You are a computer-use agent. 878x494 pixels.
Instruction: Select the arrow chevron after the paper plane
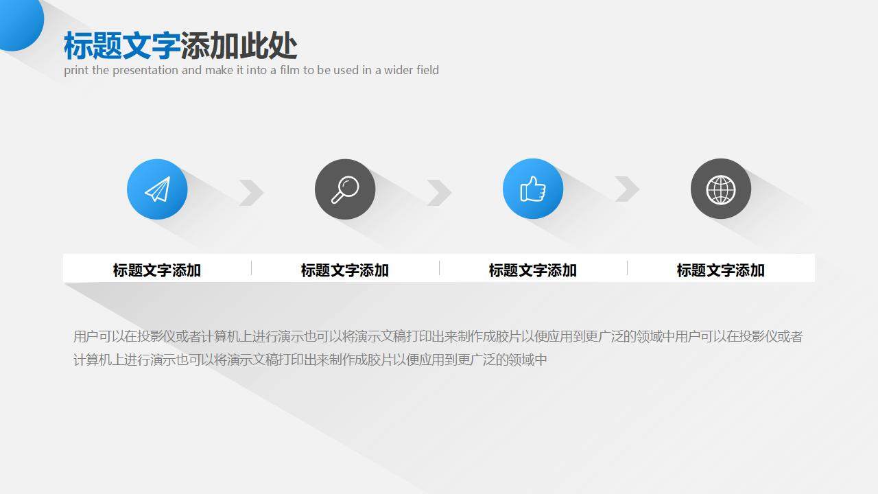(251, 193)
